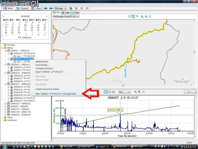Screen dimensions: 198x149
Task: Expand the 2008/8/3 - 2008/8/9 week
Action: pyautogui.click(x=5, y=106)
